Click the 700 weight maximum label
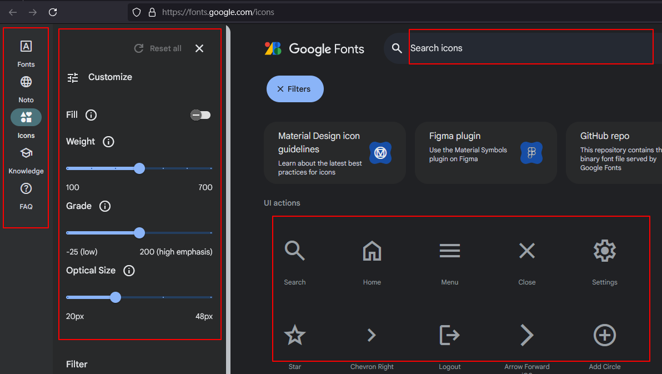The height and width of the screenshot is (374, 662). (205, 187)
